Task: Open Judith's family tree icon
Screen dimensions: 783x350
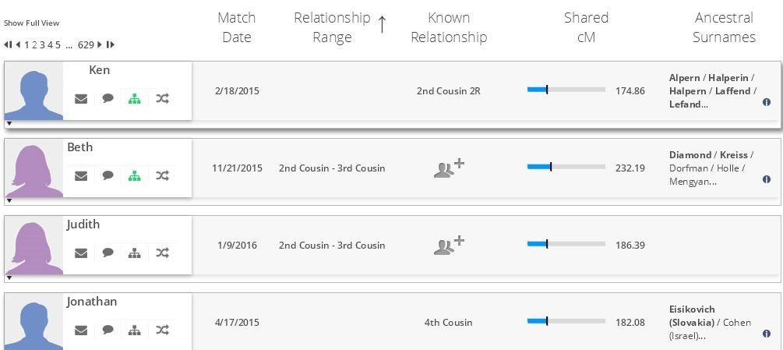Action: pyautogui.click(x=134, y=253)
